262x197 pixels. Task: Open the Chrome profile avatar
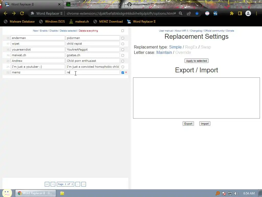point(248,13)
